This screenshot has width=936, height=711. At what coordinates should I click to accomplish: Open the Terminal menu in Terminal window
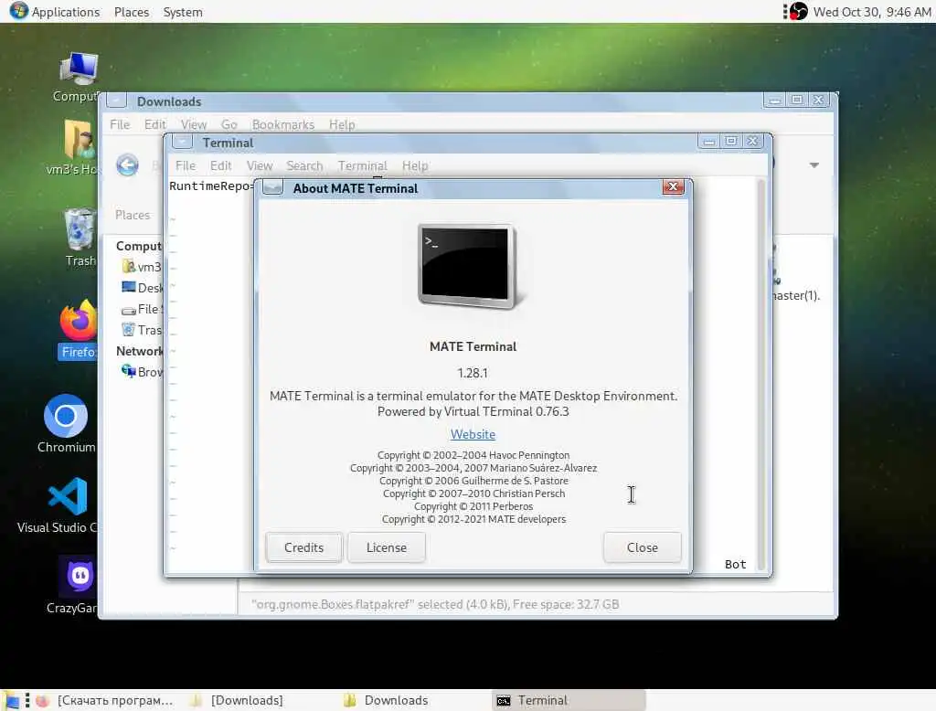click(x=362, y=165)
